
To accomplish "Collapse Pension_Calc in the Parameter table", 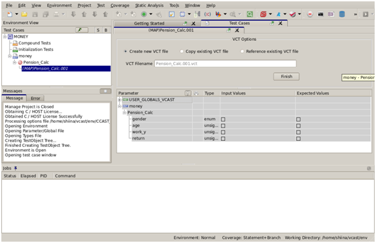I will click(124, 113).
